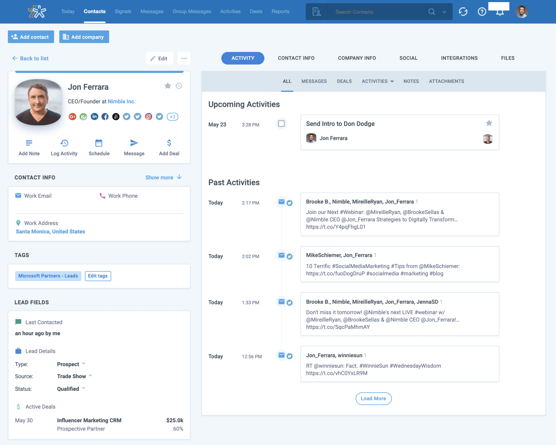Screen dimensions: 556x445
Task: Open the Files tab
Action: click(x=508, y=58)
